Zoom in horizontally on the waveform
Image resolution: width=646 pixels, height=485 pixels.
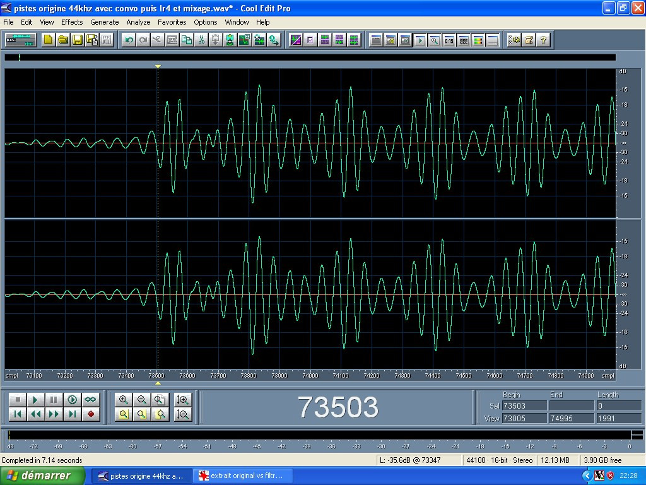point(124,400)
